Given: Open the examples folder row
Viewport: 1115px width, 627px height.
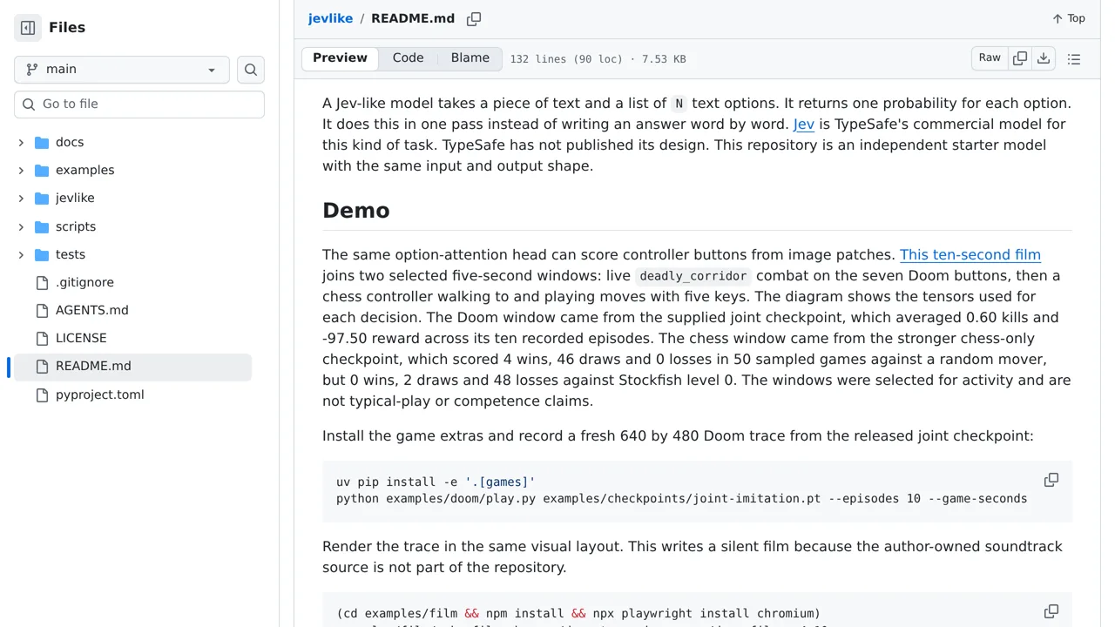Looking at the screenshot, I should point(132,170).
